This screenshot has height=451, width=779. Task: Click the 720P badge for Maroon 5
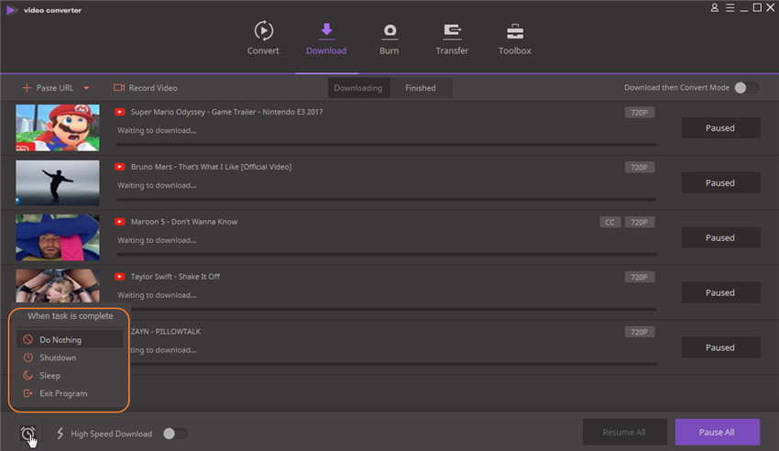coord(640,223)
